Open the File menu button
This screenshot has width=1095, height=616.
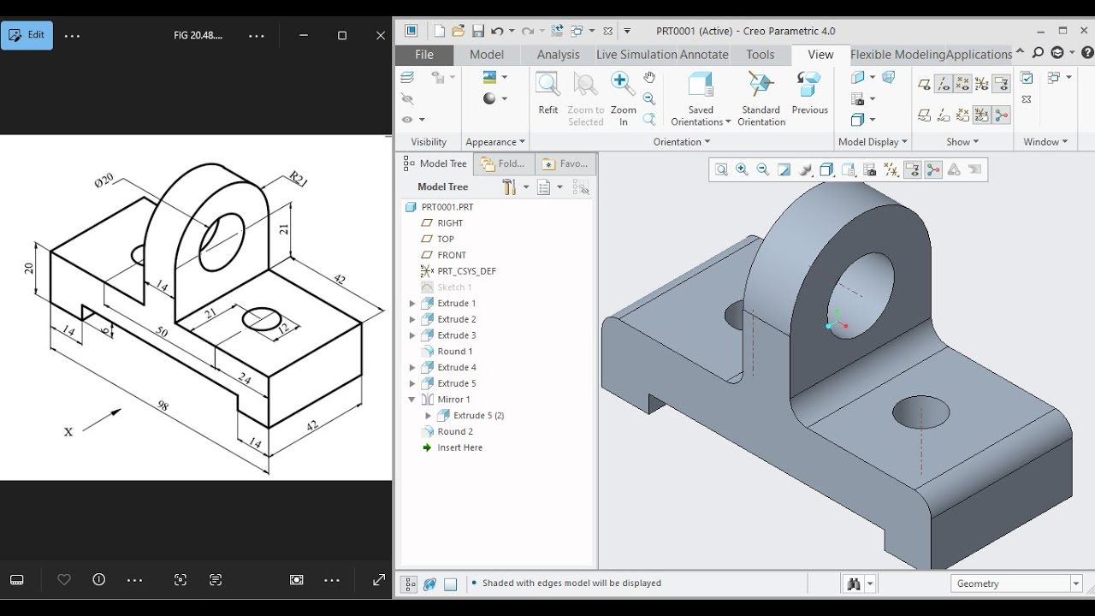pyautogui.click(x=424, y=54)
